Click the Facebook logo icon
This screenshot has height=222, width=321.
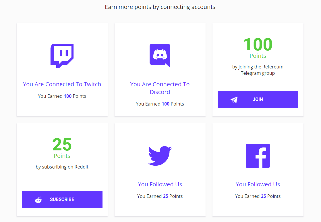click(x=258, y=156)
